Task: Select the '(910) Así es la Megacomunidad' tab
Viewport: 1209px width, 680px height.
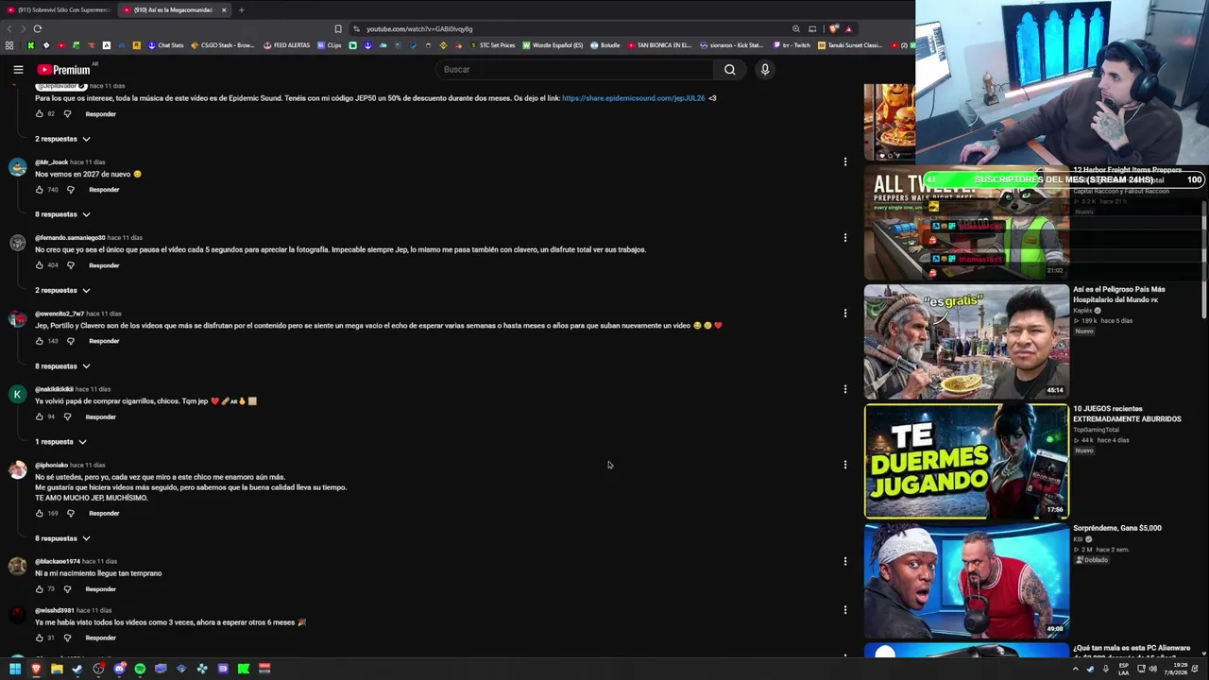Action: (173, 9)
